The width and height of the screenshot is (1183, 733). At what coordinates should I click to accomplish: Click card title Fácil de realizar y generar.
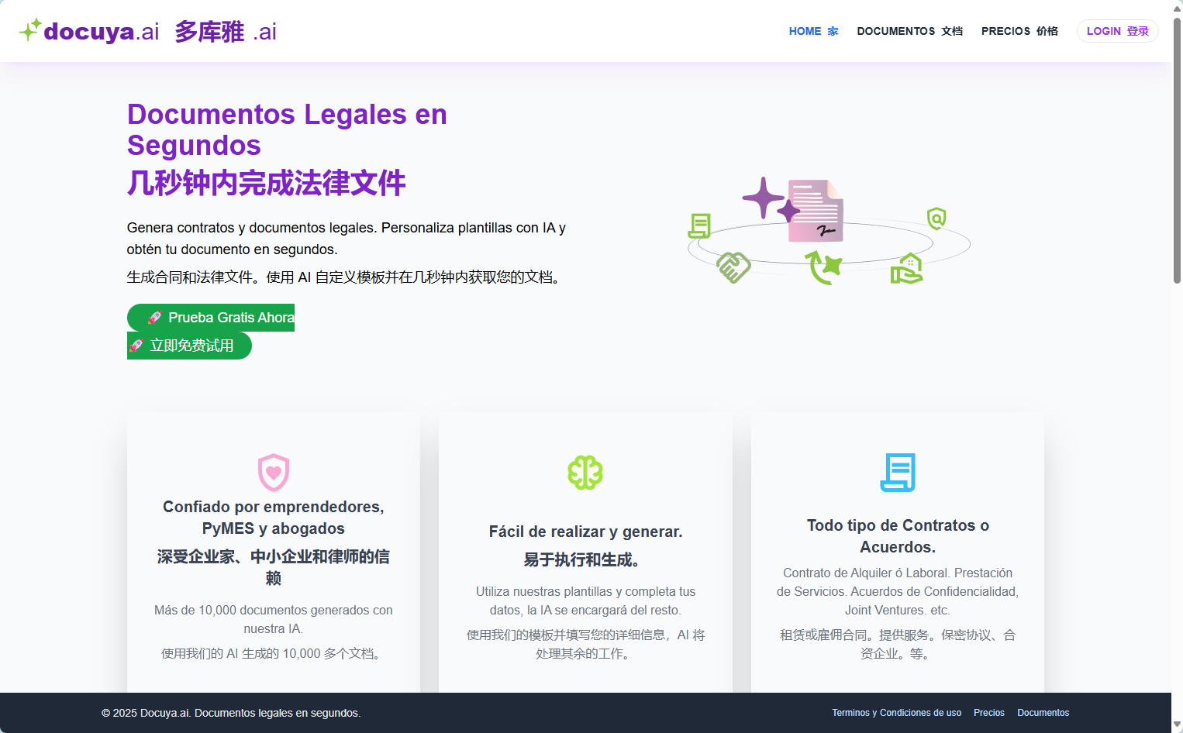pyautogui.click(x=585, y=532)
